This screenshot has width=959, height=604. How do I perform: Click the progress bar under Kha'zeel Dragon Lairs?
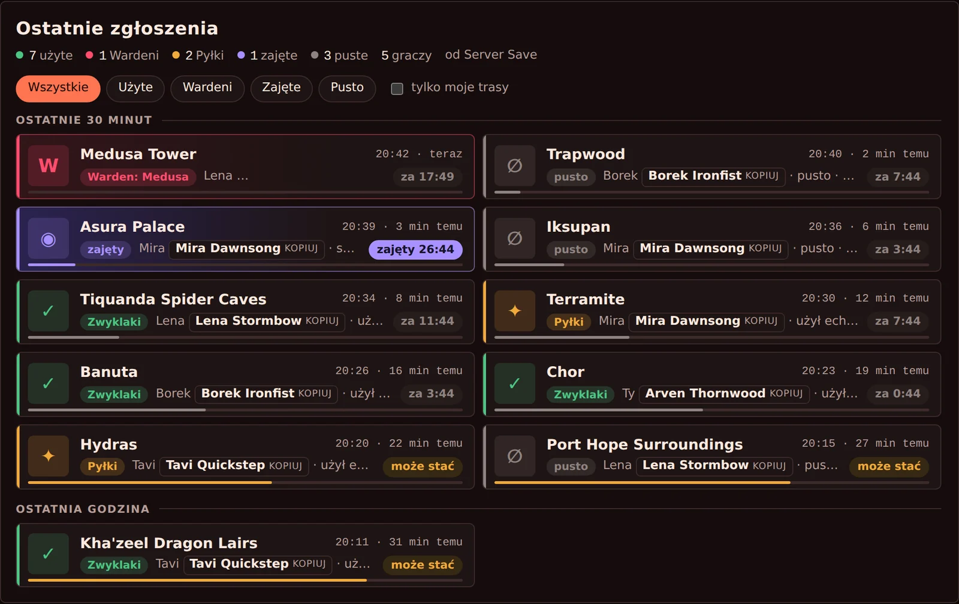(245, 580)
